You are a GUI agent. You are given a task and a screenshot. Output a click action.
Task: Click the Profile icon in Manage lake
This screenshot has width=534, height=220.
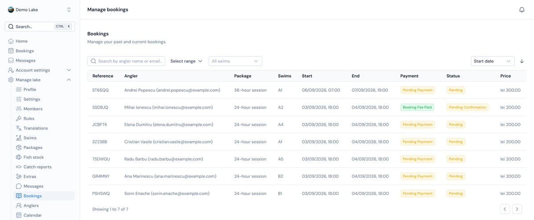tap(19, 90)
